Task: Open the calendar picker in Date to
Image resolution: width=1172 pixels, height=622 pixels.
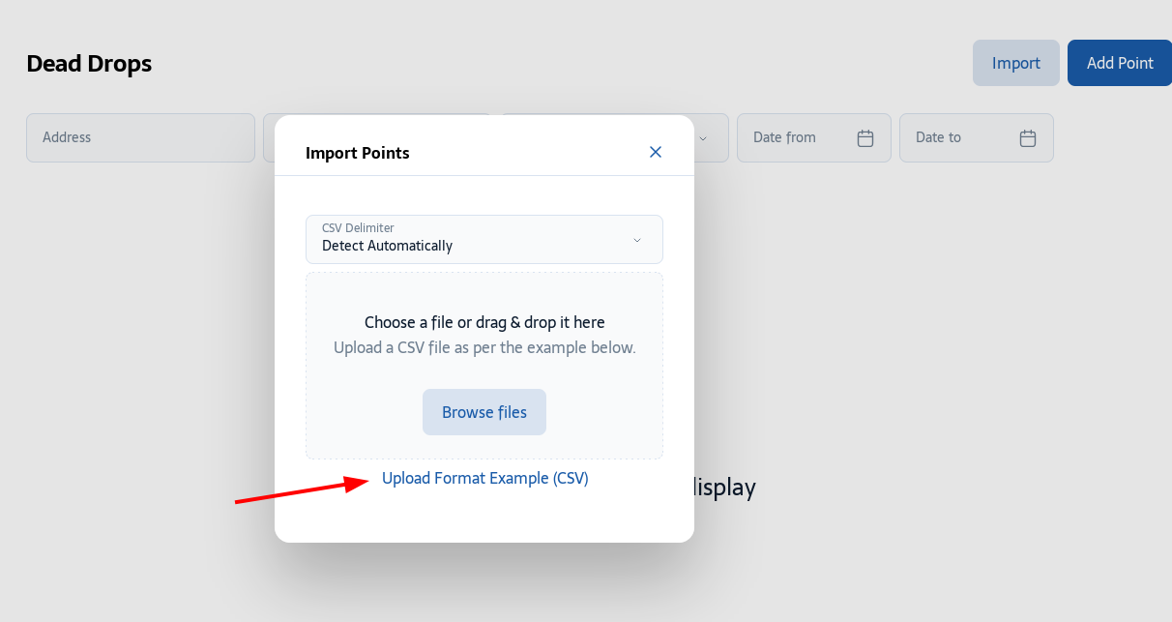Action: point(1028,138)
